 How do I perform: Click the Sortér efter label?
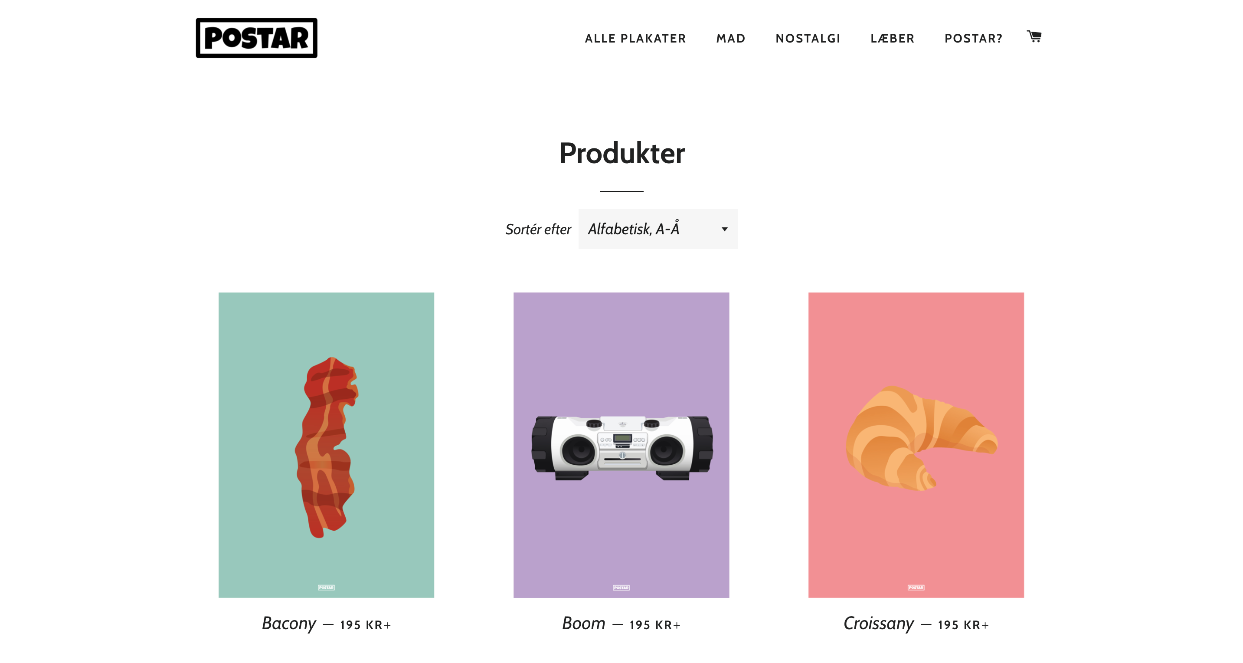point(538,230)
